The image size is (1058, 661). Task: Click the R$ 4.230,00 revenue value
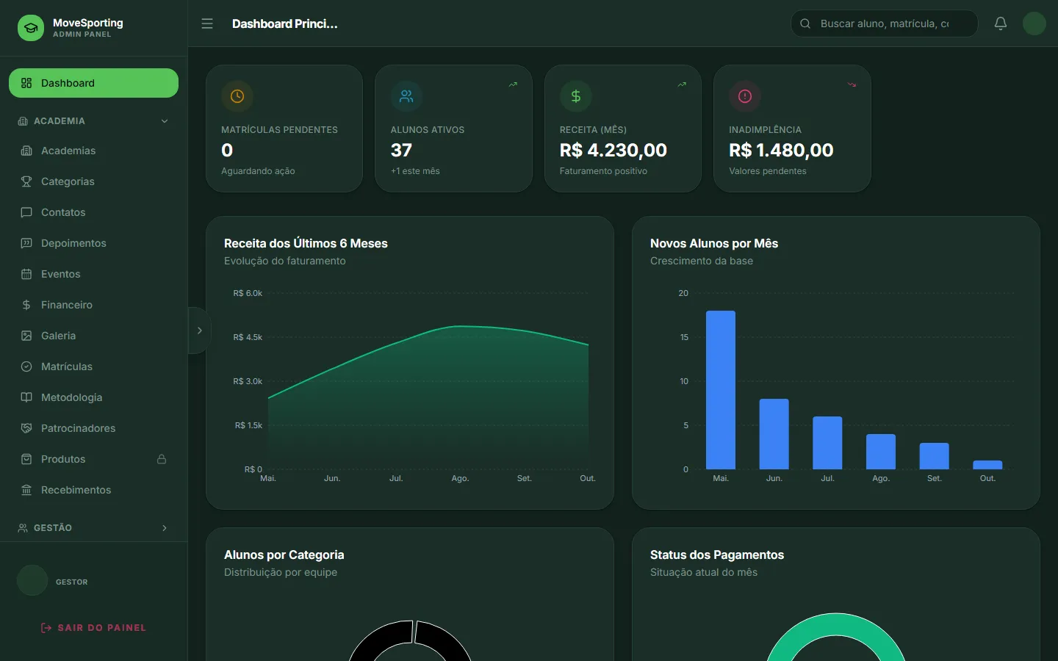click(613, 151)
